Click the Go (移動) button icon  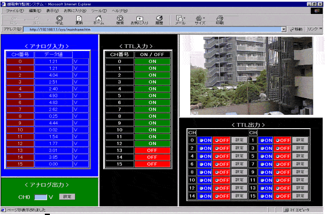(x=293, y=30)
